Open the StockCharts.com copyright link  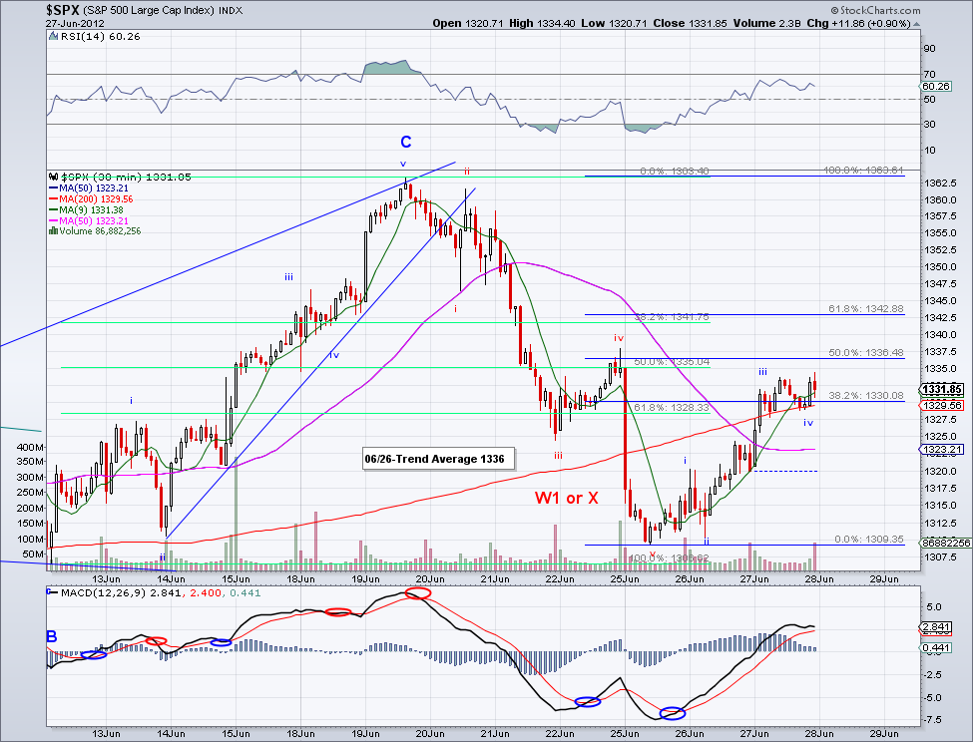(x=875, y=11)
